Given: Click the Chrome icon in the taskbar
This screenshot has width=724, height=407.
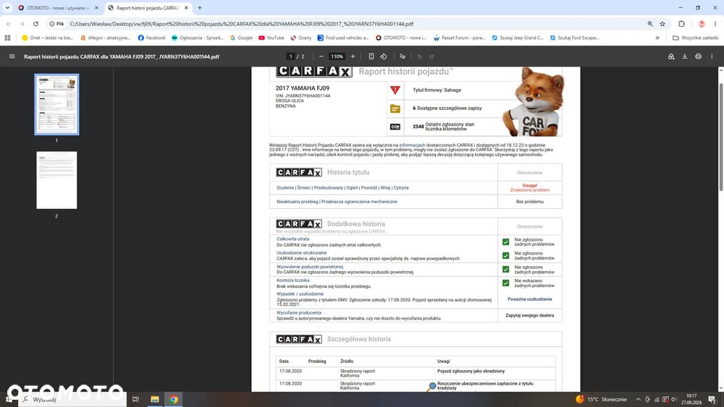Looking at the screenshot, I should [174, 399].
